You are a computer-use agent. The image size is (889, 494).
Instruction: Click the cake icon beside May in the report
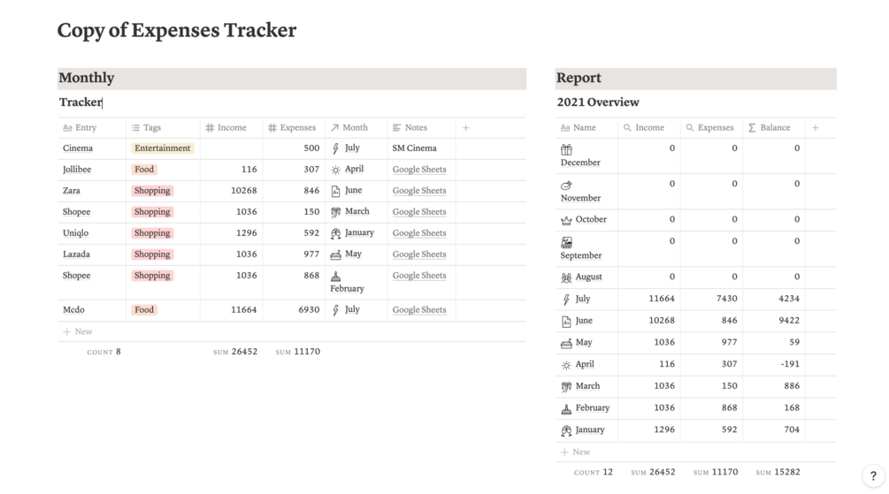[566, 343]
